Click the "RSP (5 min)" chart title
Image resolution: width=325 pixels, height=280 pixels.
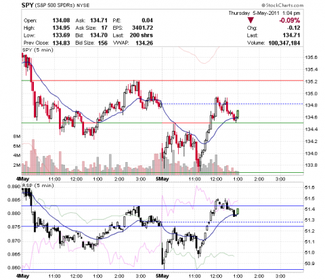coord(38,186)
